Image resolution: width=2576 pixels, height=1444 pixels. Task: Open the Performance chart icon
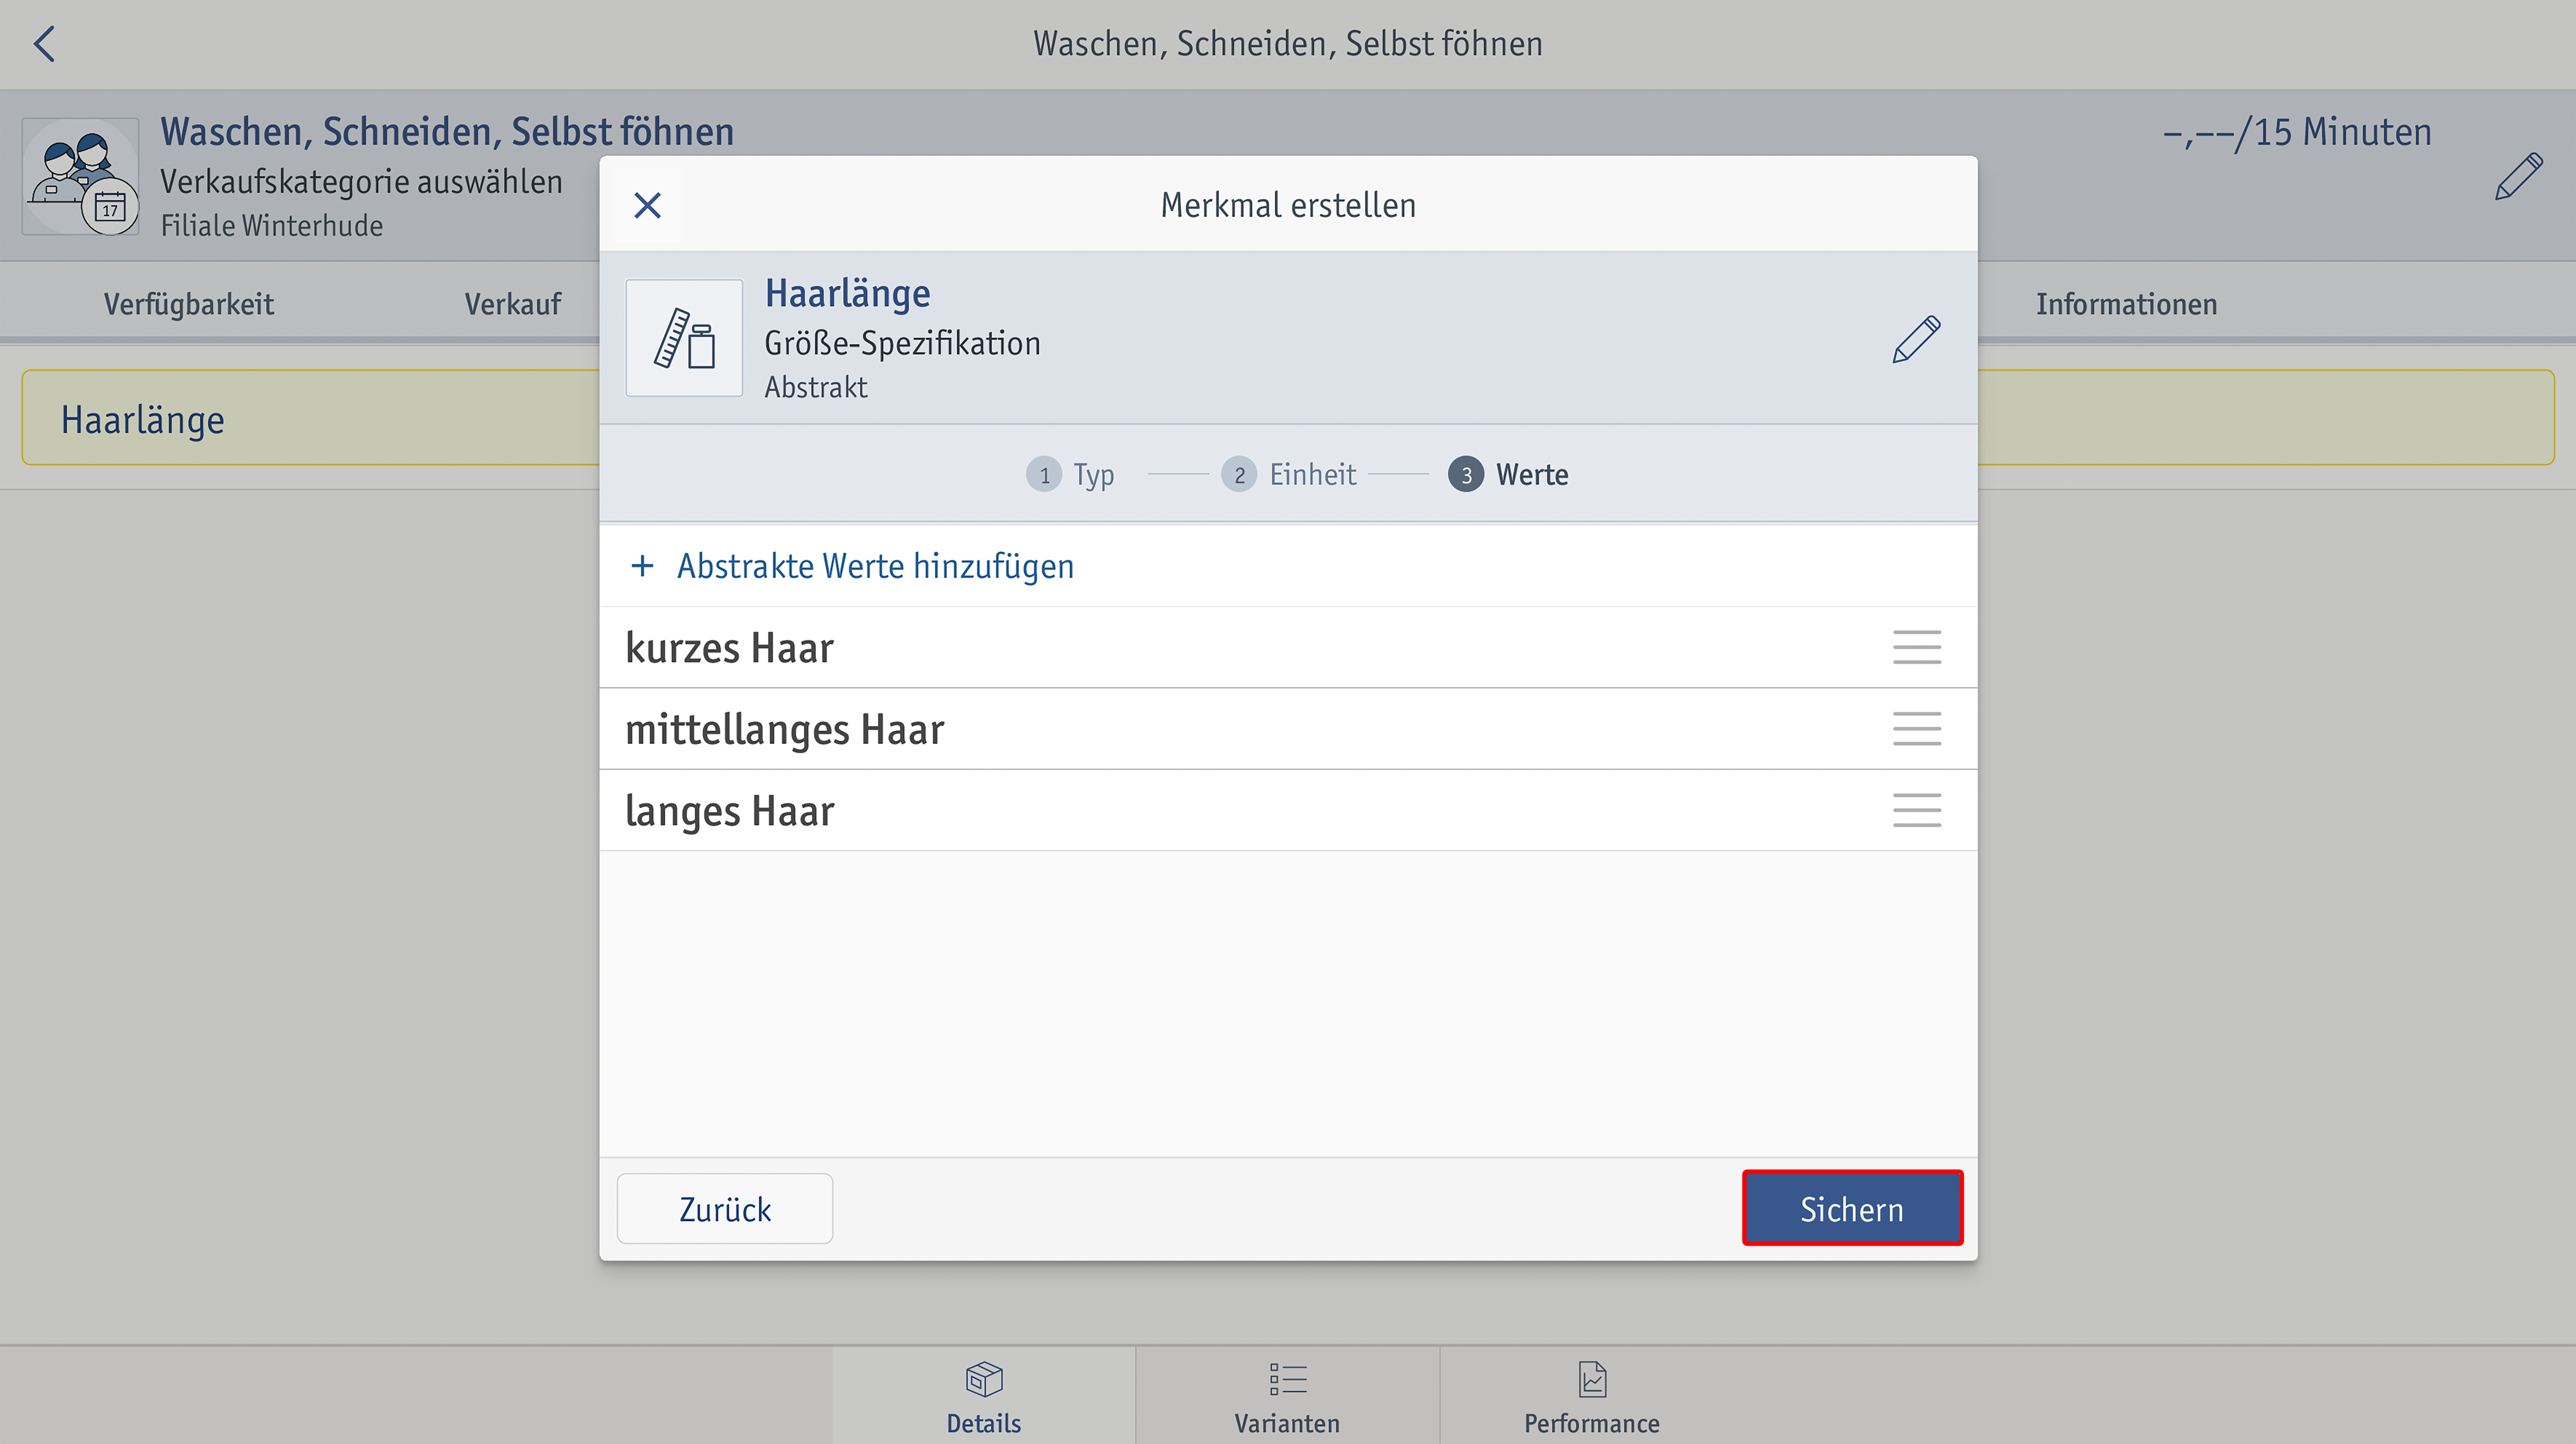[1592, 1379]
